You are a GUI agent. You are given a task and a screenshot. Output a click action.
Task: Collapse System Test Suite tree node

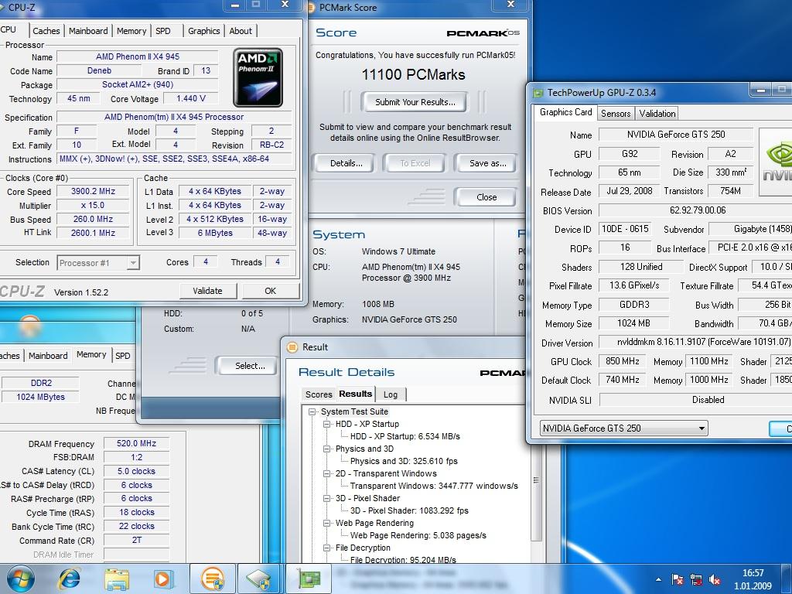point(312,411)
